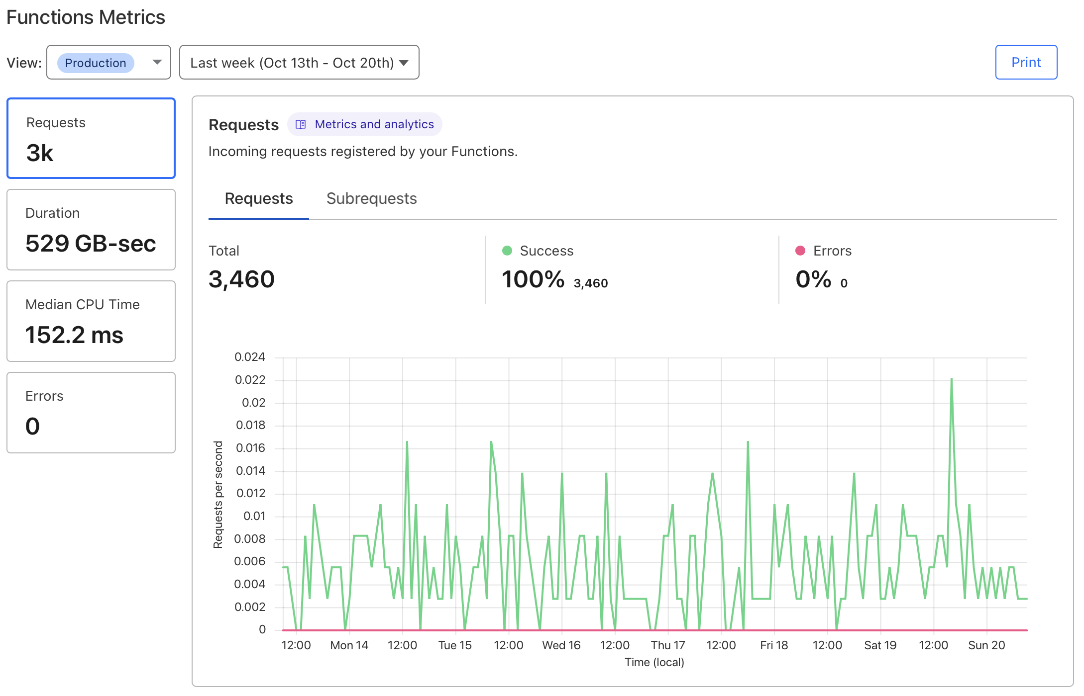This screenshot has width=1084, height=696.
Task: Click the green Success legend dot
Action: click(507, 251)
